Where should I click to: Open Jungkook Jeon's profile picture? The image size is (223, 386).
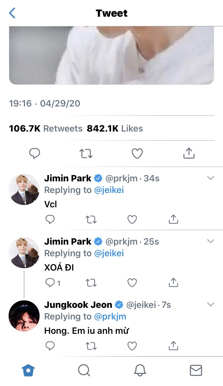[24, 316]
